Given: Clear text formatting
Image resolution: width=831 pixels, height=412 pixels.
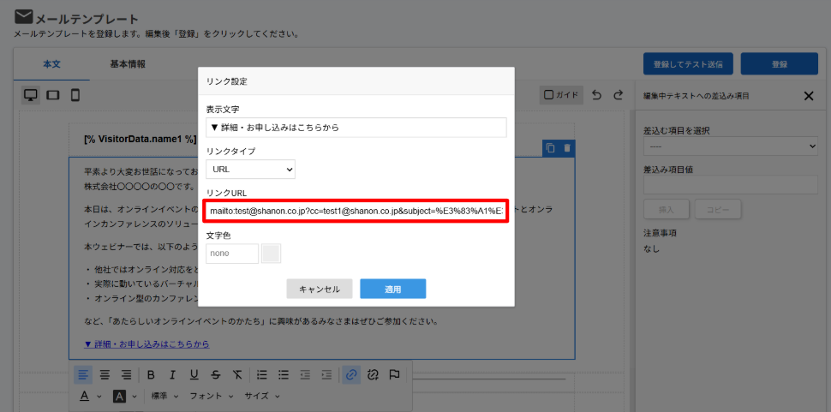Looking at the screenshot, I should click(237, 375).
